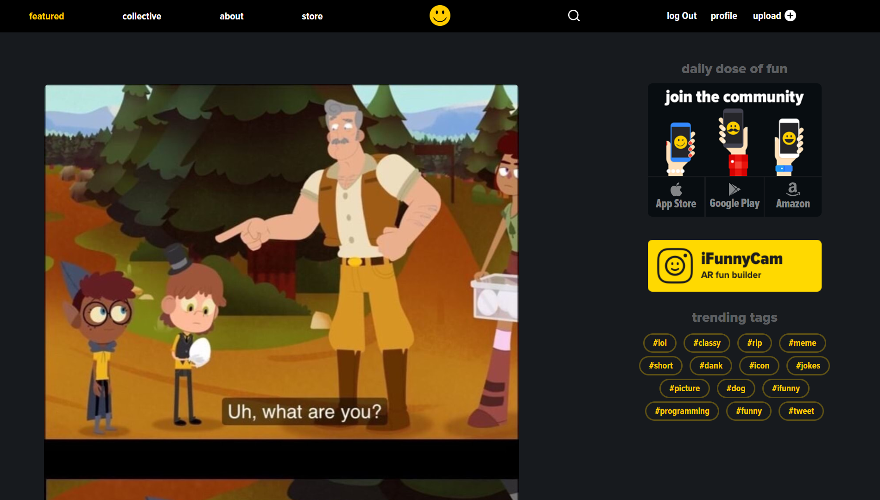
Task: Open the Amazon download link
Action: click(x=793, y=197)
